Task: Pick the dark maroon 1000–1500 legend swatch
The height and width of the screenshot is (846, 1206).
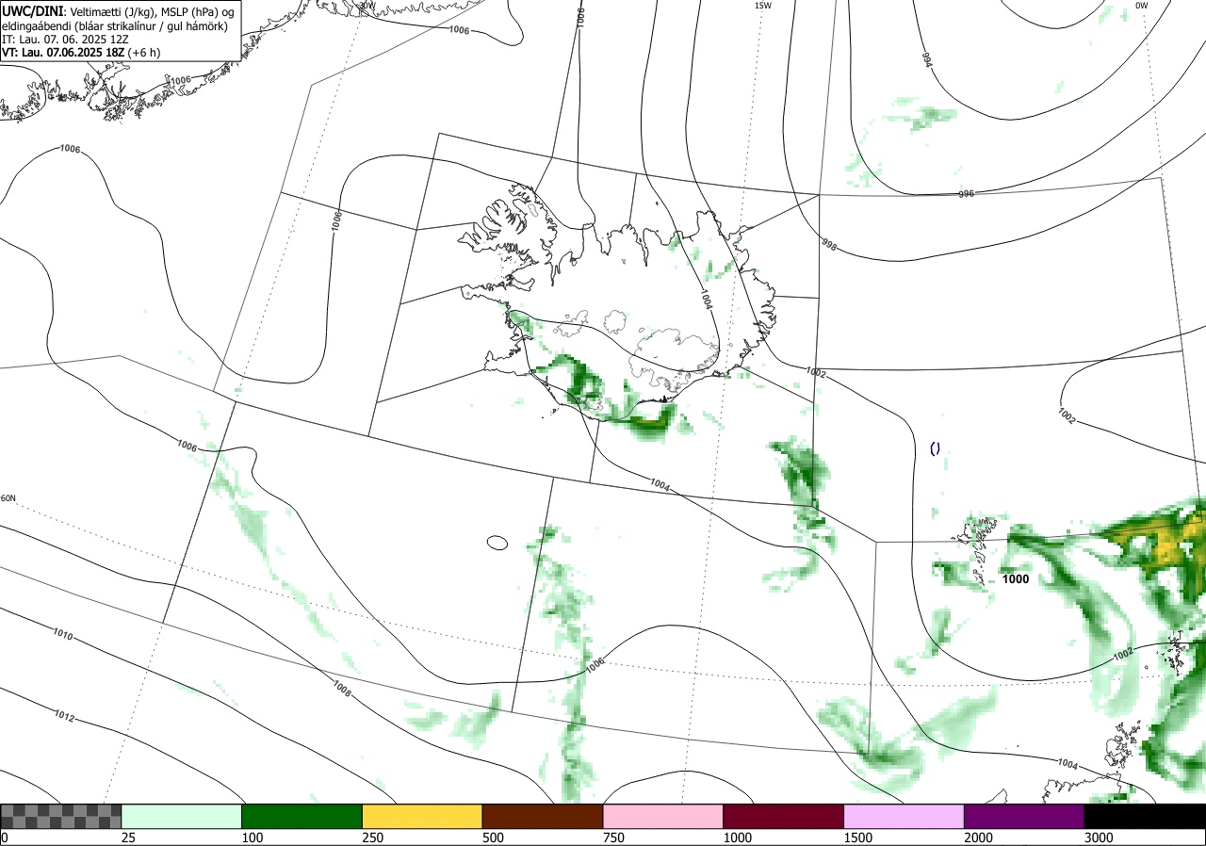Action: [x=784, y=816]
